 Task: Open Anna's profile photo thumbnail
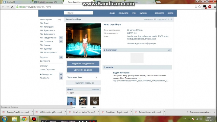pos(83,41)
